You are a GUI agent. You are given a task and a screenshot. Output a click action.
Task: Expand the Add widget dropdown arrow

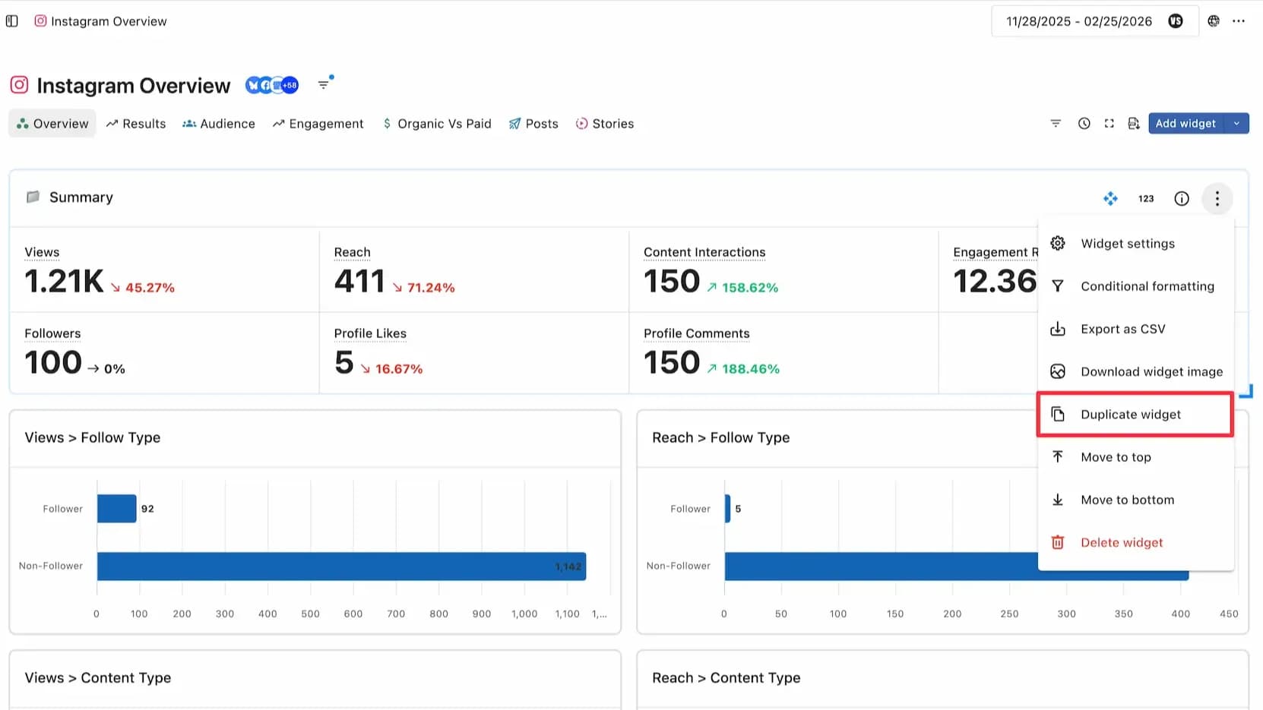1236,124
